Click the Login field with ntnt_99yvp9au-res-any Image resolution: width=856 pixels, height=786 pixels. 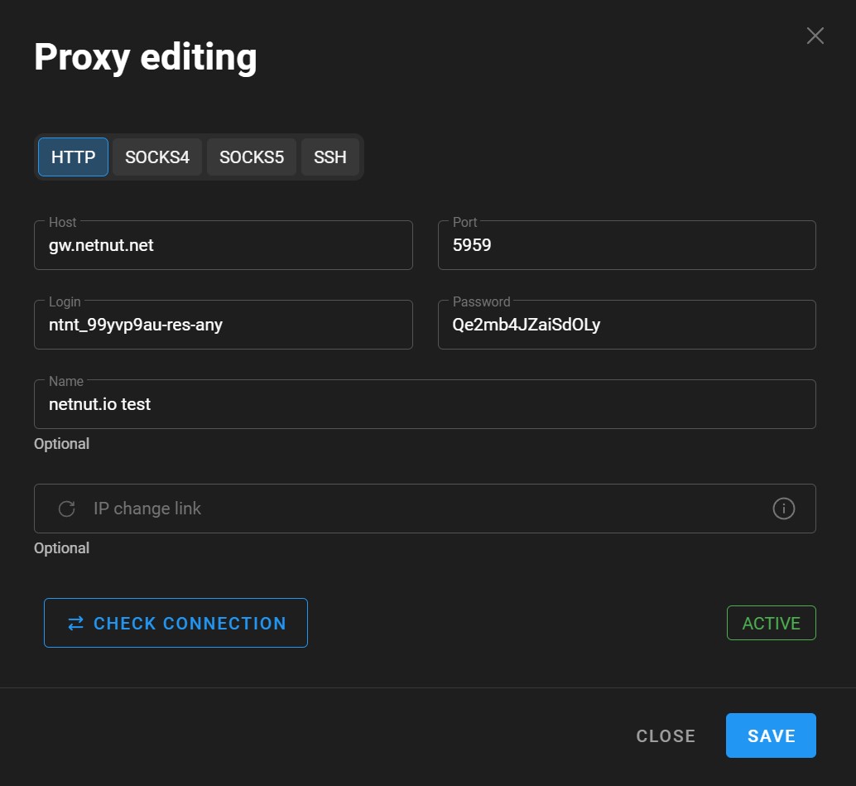[x=224, y=325]
